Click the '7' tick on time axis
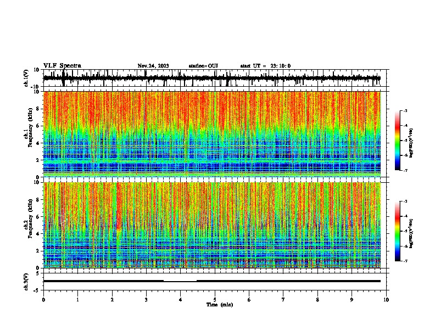435x336 pixels. point(283,300)
